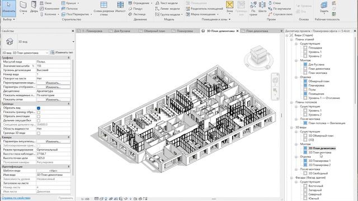
Task: Collapse the Планы этажей tree node
Action: pos(291,40)
